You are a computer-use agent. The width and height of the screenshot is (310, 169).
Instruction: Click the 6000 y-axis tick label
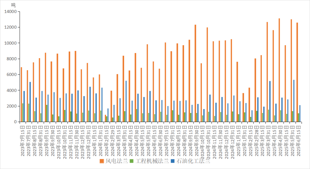click(12, 75)
